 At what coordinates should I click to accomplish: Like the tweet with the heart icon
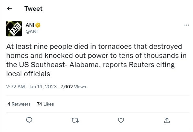click(121, 120)
